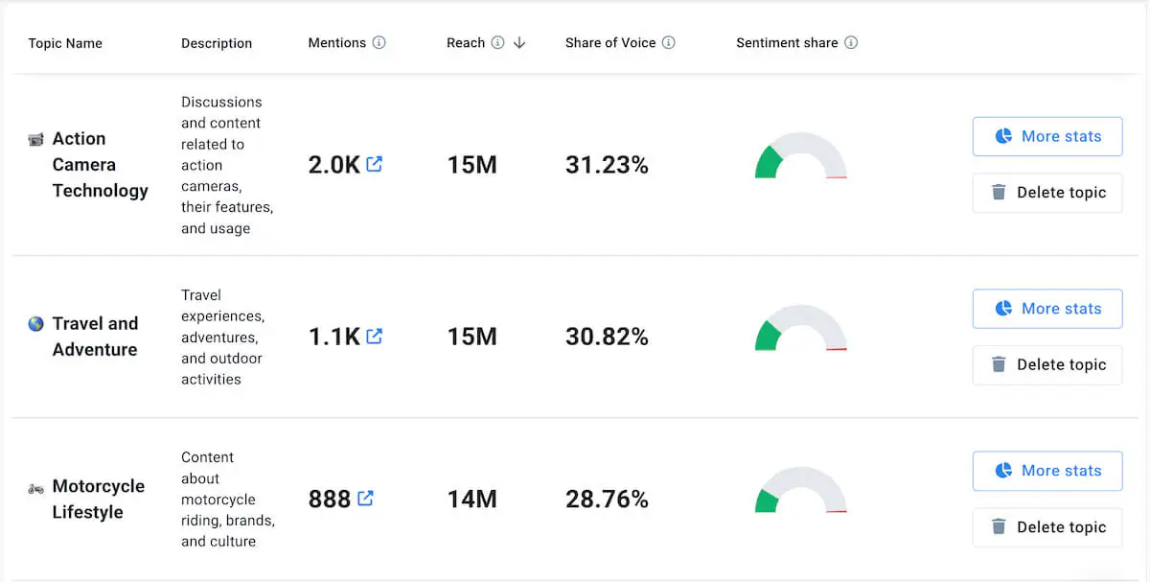This screenshot has width=1150, height=582.
Task: Click the Topic Name column header
Action: (64, 42)
